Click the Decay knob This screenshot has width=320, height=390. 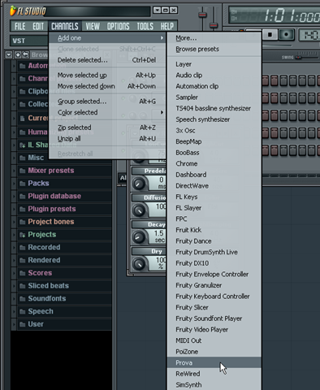point(139,237)
